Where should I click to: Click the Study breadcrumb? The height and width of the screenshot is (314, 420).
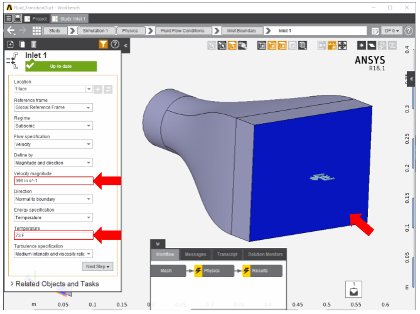[55, 31]
